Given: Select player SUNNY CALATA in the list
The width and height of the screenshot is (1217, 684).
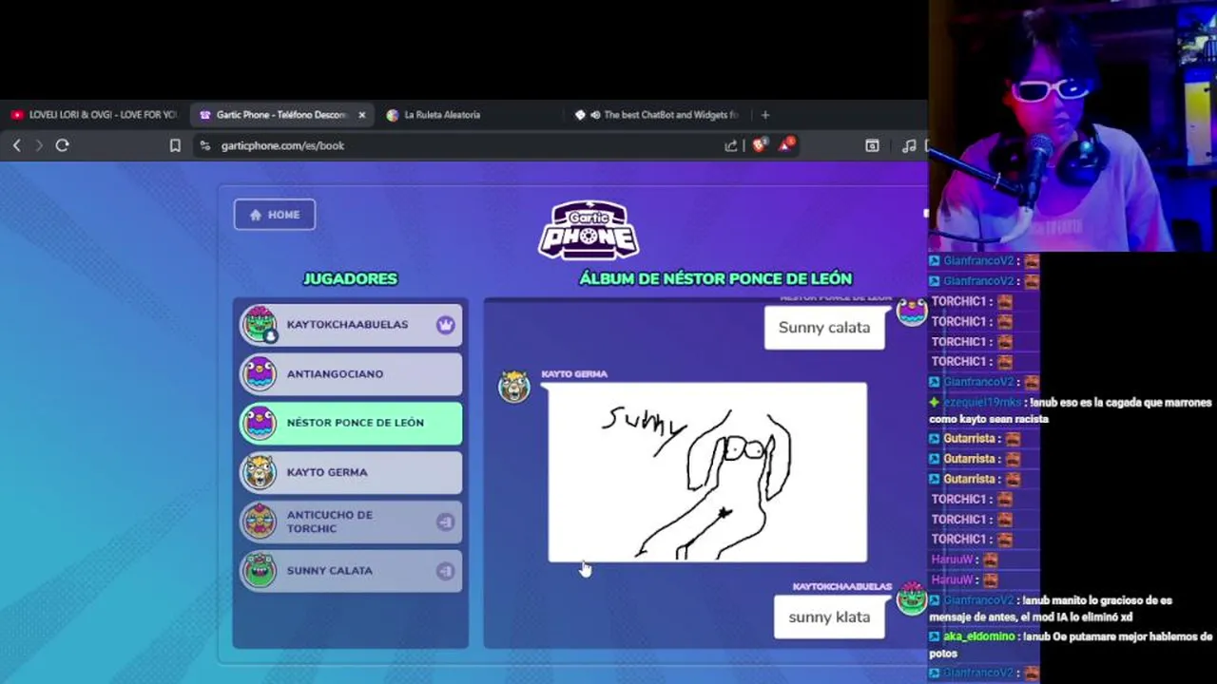Looking at the screenshot, I should (x=350, y=571).
